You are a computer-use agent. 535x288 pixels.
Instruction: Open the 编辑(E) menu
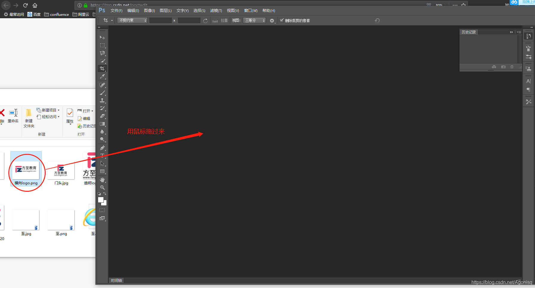(133, 10)
